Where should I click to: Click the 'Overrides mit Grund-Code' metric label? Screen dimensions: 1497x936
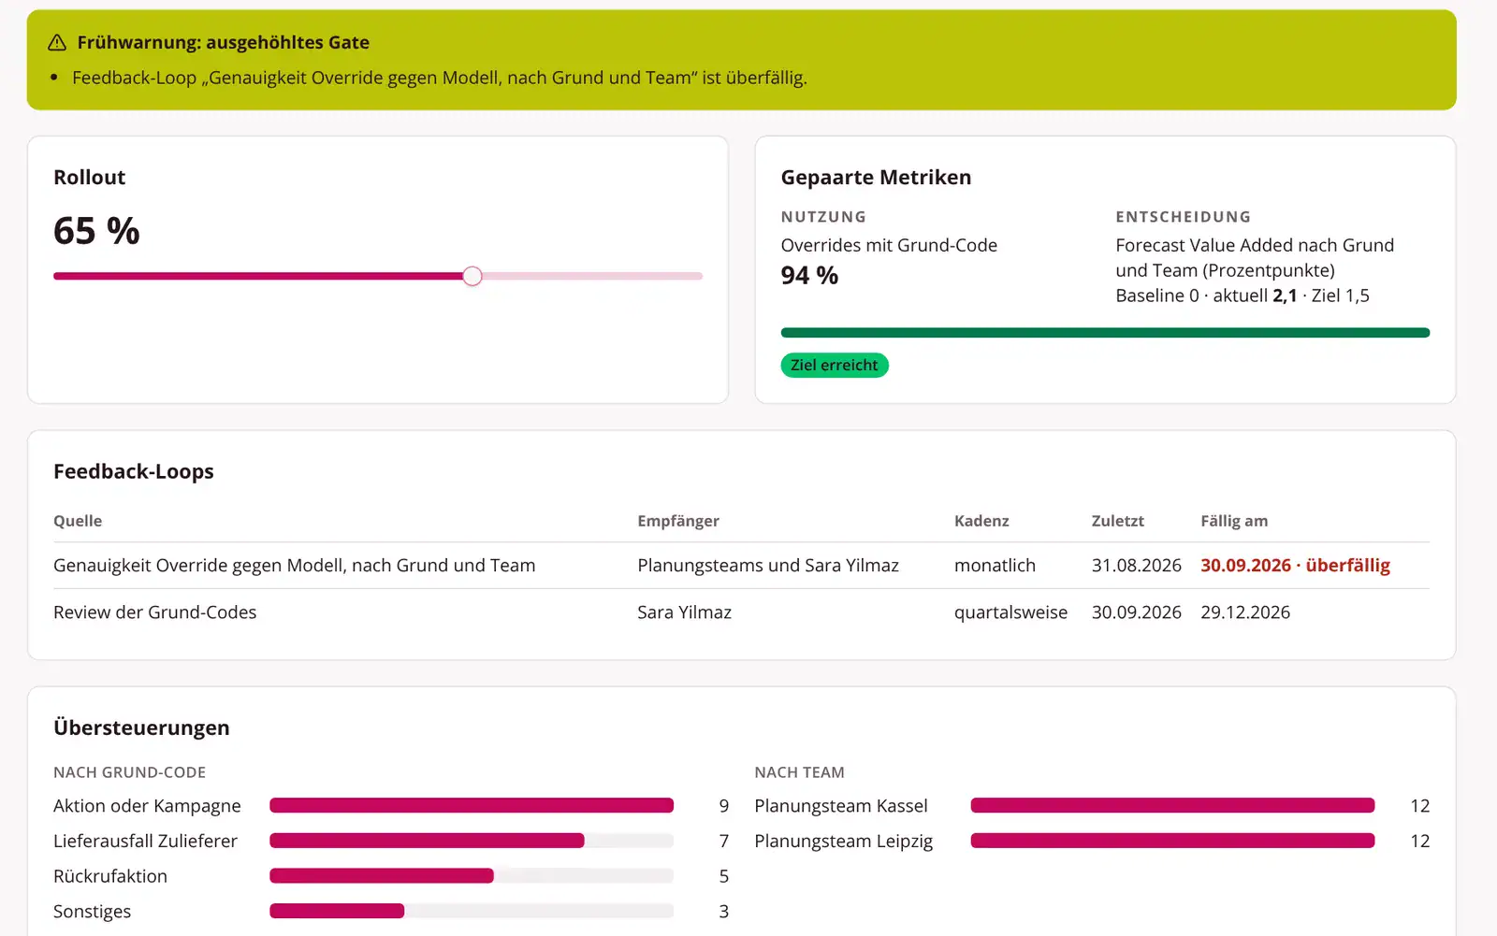pyautogui.click(x=889, y=245)
